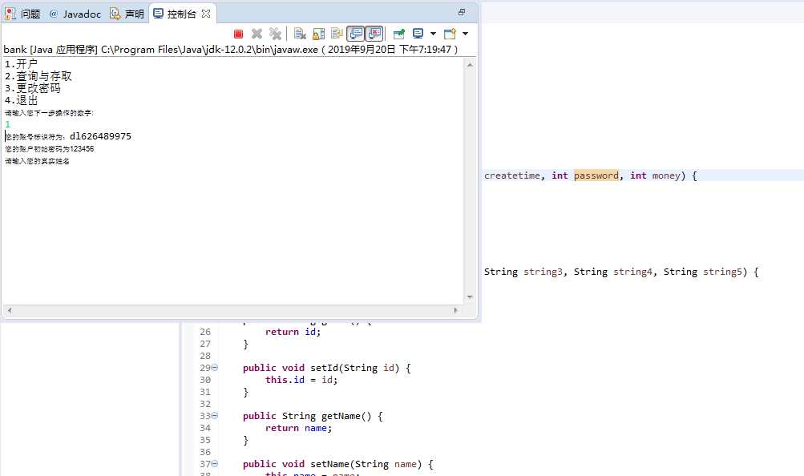Open the Display Selected Console dropdown arrow
The height and width of the screenshot is (476, 804).
434,34
